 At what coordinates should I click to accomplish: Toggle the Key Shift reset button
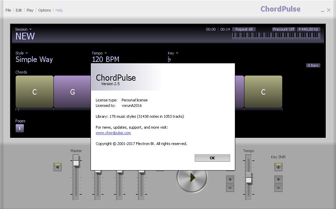coord(278,167)
